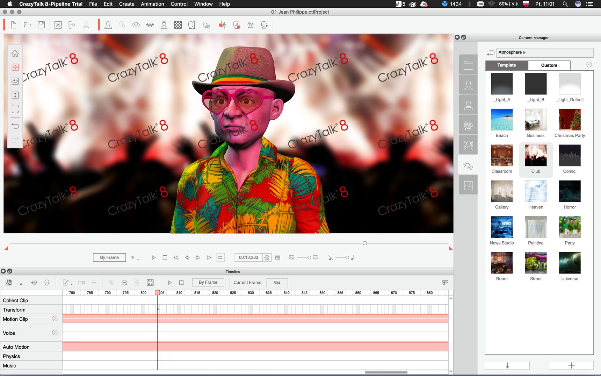Click the face key editor head icon

[x=265, y=25]
